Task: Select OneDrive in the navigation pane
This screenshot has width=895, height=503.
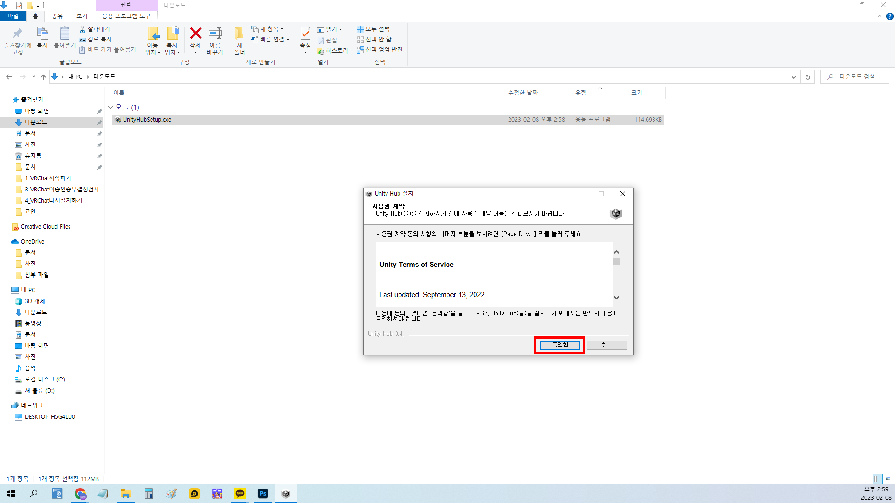Action: (x=33, y=242)
